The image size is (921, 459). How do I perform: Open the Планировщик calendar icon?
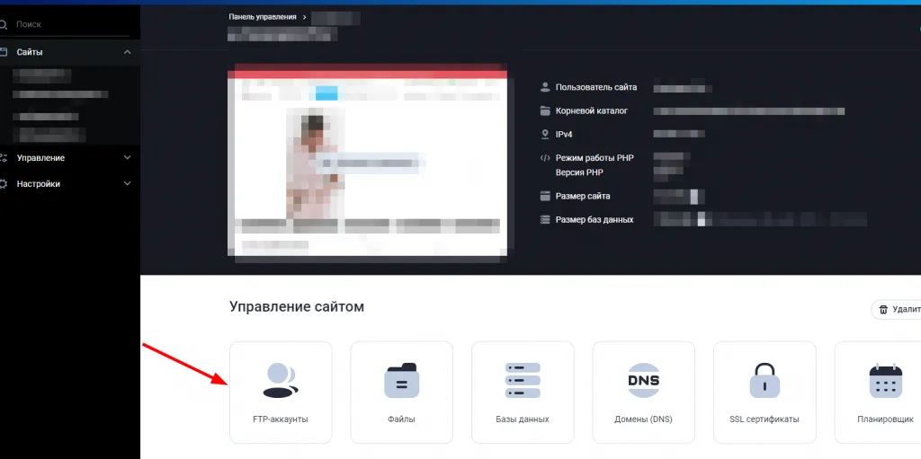[884, 381]
